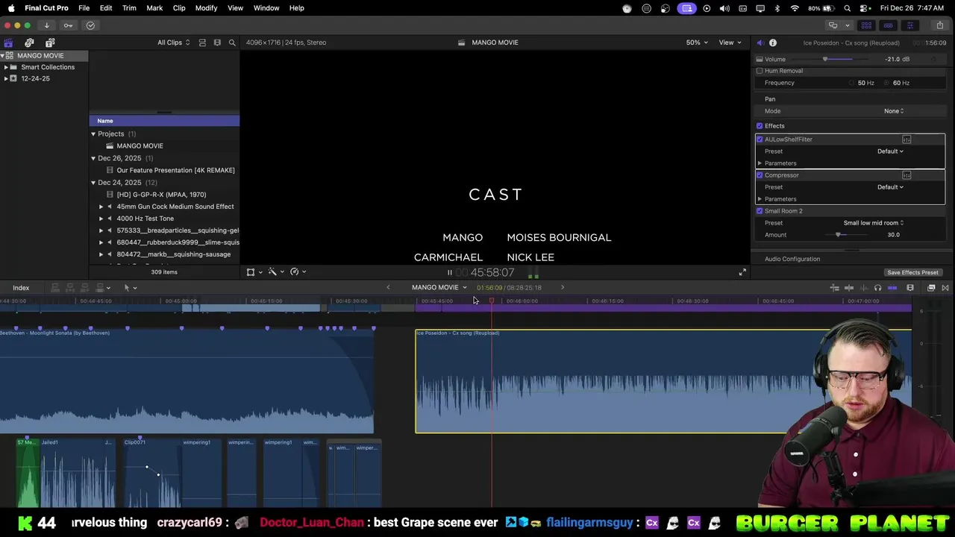This screenshot has height=537, width=955.
Task: Open the Titles and Generators sidebar
Action: tap(50, 43)
